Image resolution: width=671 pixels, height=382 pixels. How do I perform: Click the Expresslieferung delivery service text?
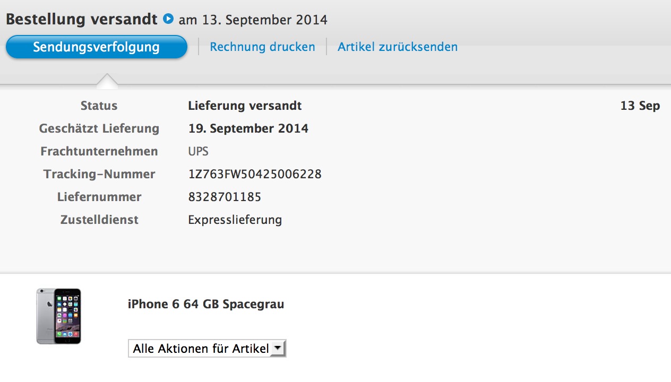click(235, 220)
